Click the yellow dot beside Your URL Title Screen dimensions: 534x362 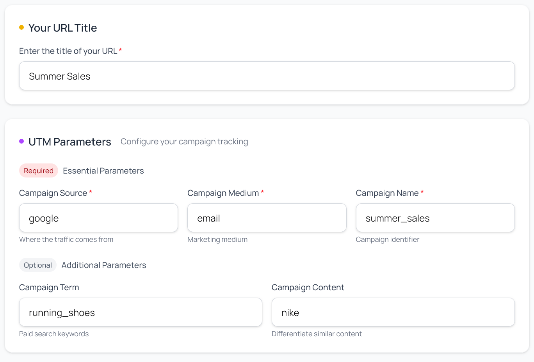click(22, 27)
